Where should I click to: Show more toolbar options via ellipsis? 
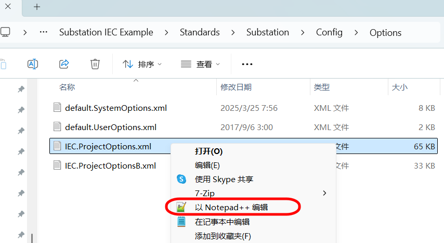click(x=247, y=64)
